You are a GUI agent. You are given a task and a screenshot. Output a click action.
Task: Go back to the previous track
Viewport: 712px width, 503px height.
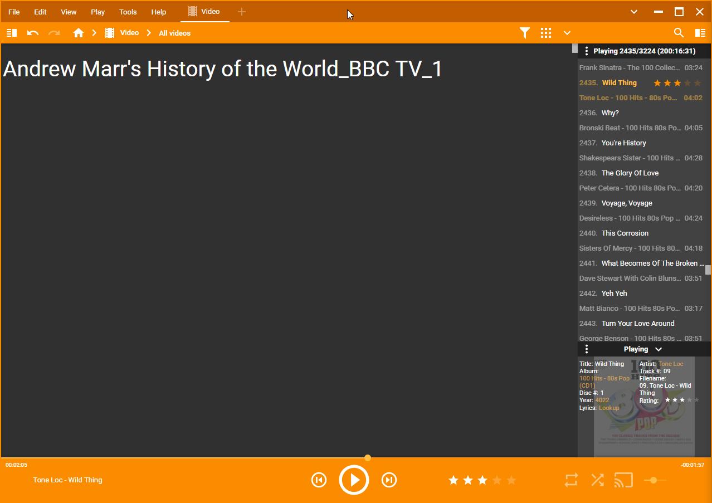point(319,480)
